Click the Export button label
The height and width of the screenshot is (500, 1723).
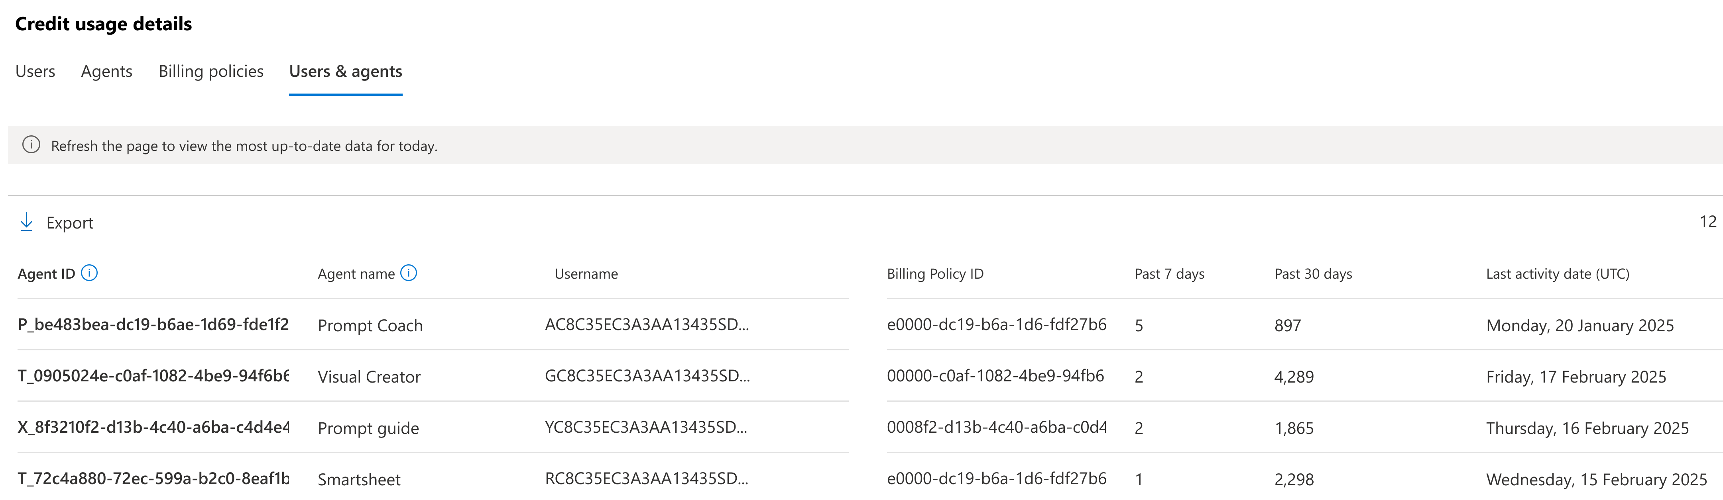(x=69, y=223)
